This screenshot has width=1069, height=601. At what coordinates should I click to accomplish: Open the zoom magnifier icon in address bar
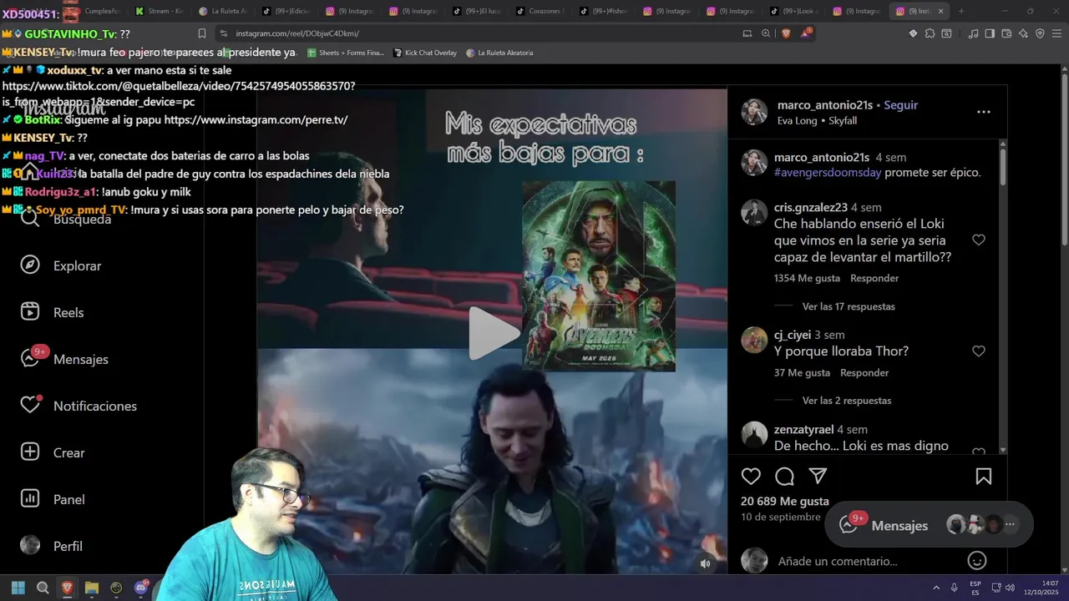(766, 33)
